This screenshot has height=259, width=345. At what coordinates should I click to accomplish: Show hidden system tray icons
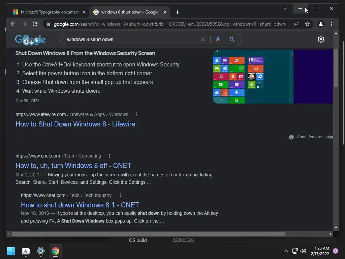(x=286, y=251)
